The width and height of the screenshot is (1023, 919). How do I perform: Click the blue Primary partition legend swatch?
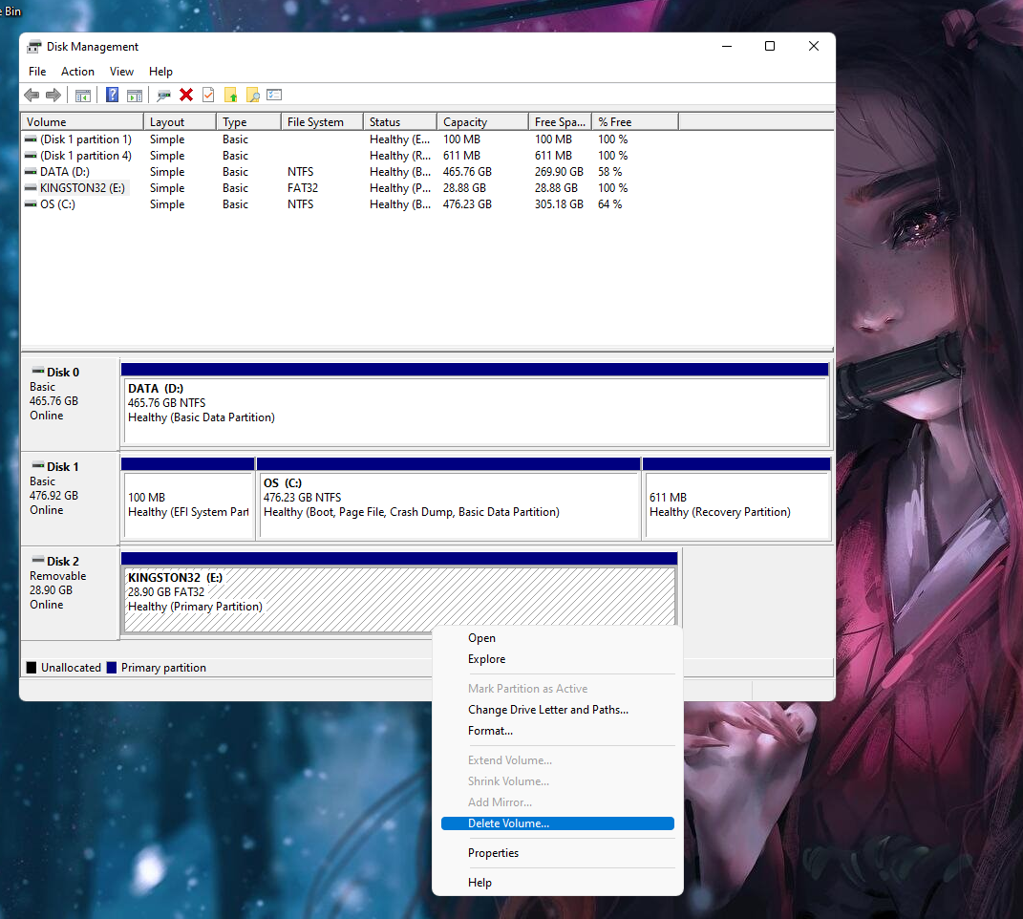pos(112,668)
